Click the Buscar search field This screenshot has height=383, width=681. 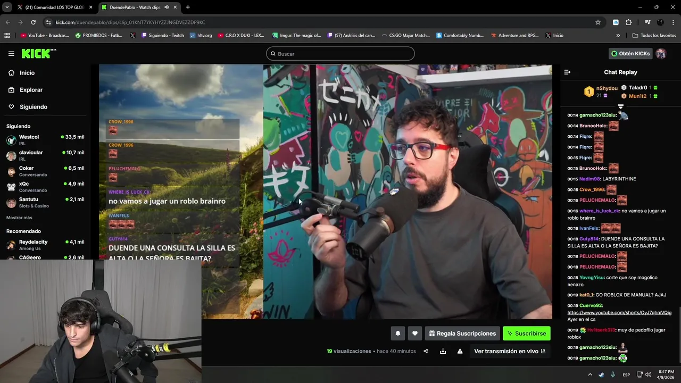point(340,54)
